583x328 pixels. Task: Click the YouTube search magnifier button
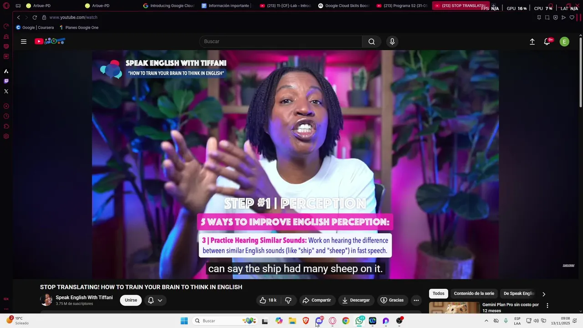pyautogui.click(x=372, y=41)
